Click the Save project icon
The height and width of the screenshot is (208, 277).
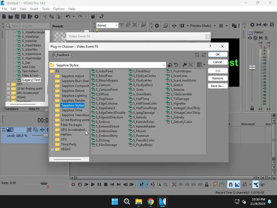(x=17, y=17)
